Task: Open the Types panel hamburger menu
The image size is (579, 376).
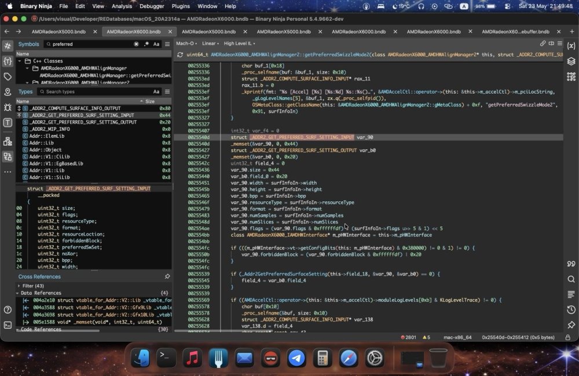Action: pyautogui.click(x=167, y=91)
